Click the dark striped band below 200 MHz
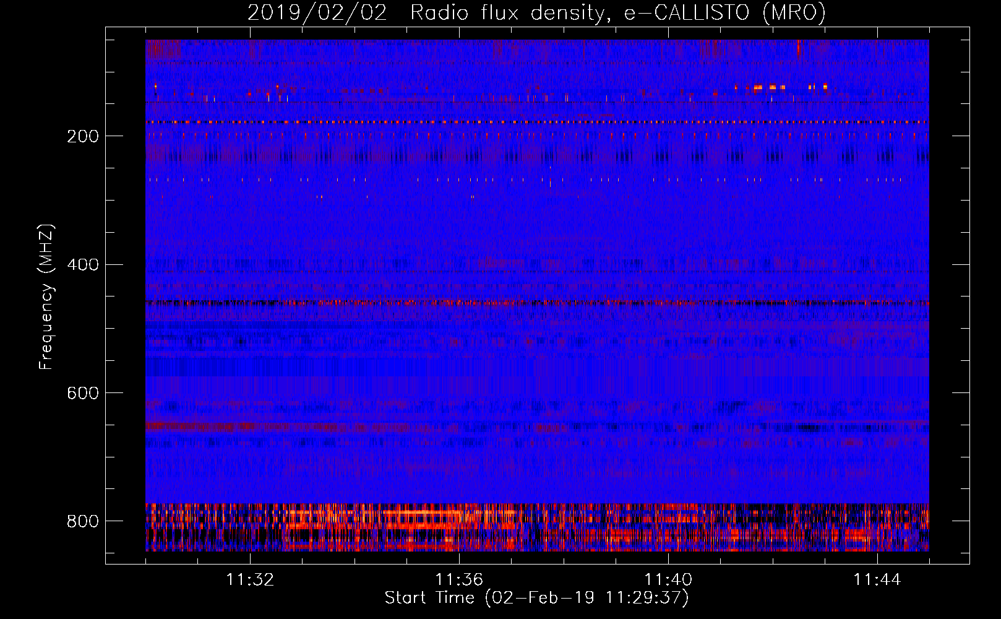The image size is (1001, 619). pyautogui.click(x=537, y=155)
